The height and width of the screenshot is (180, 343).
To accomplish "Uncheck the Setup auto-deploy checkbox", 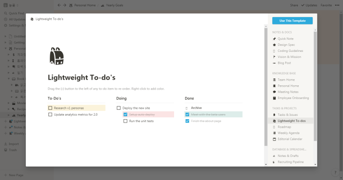I will coord(125,114).
